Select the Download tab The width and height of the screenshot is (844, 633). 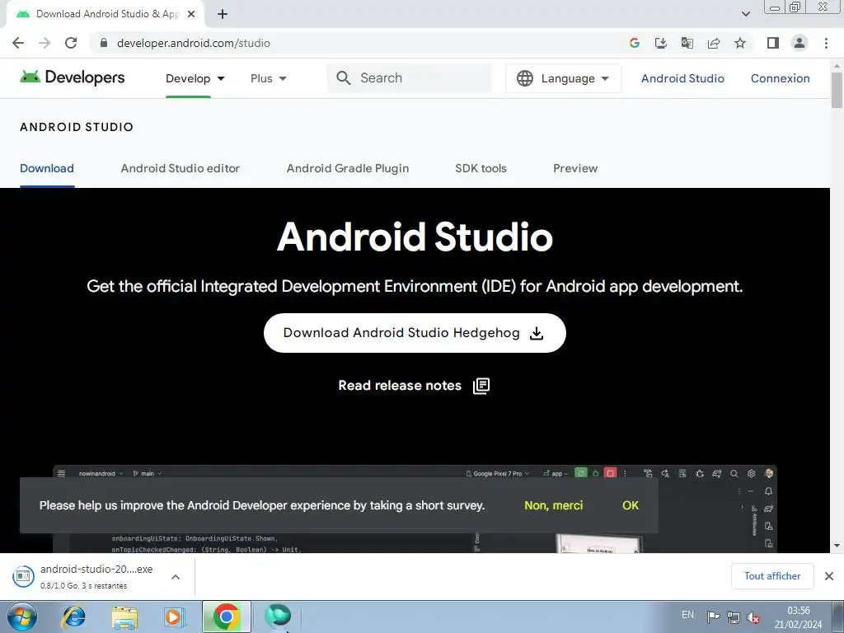pos(47,168)
